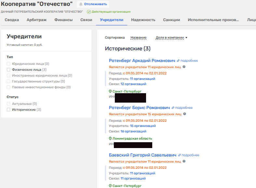Click help icon next to Ротенберг Борис founder note
The width and height of the screenshot is (256, 188).
tap(184, 114)
